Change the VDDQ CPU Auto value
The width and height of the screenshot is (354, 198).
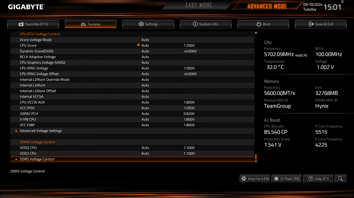(x=145, y=148)
